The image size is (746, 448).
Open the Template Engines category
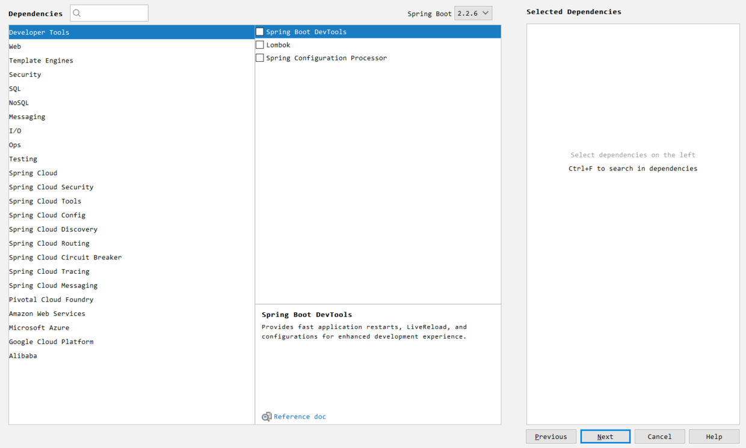132,61
